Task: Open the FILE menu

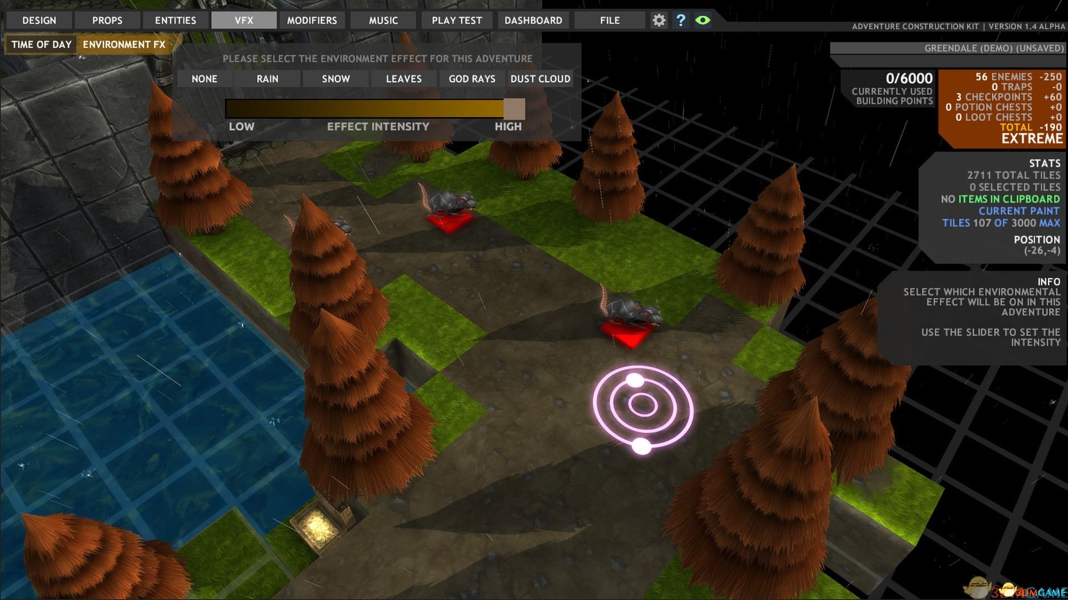Action: [x=610, y=21]
